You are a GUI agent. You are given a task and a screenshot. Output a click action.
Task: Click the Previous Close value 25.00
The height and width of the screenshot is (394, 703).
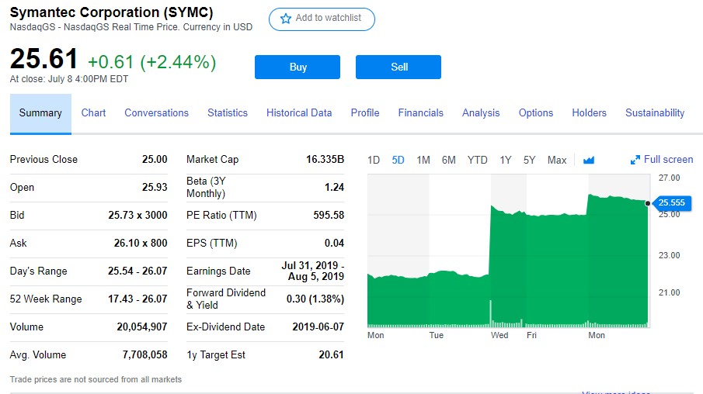coord(155,160)
